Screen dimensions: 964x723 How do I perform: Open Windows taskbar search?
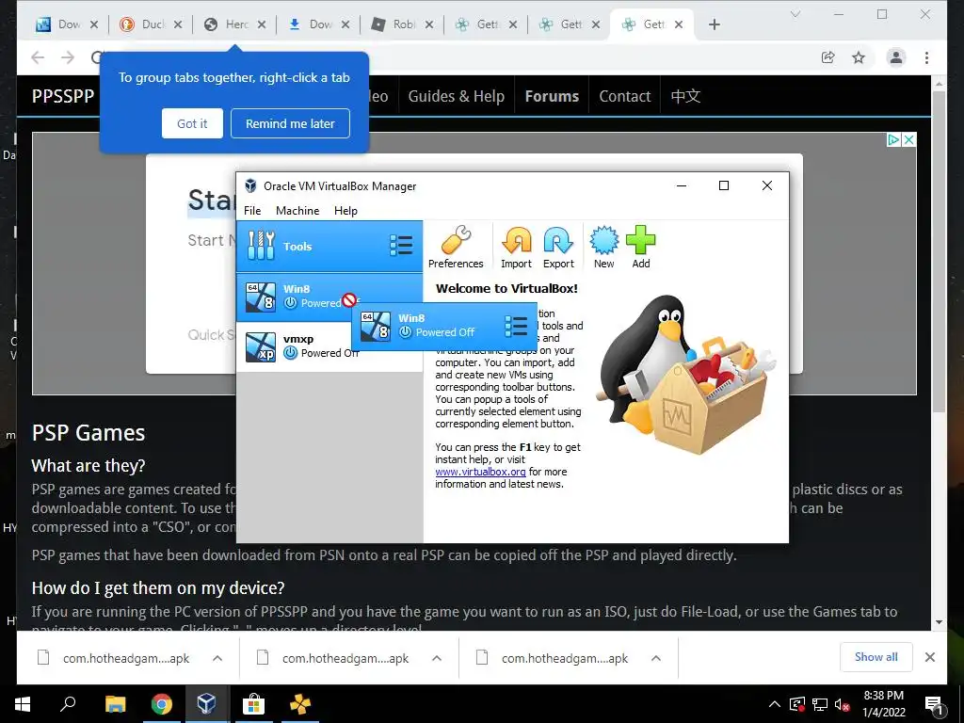pyautogui.click(x=68, y=704)
